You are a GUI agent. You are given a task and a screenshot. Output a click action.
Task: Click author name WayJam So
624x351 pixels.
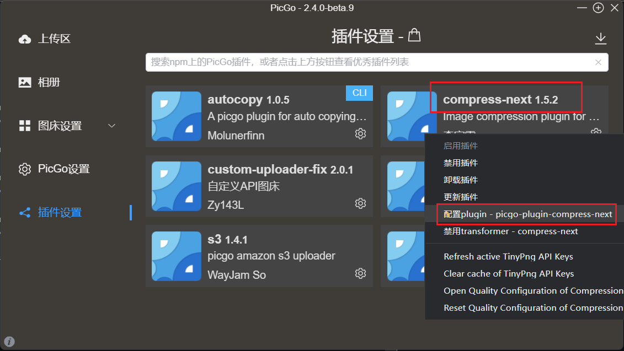tap(237, 275)
